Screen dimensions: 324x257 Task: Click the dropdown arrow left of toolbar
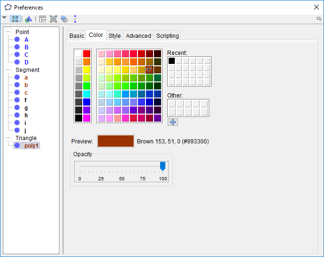[x=5, y=18]
